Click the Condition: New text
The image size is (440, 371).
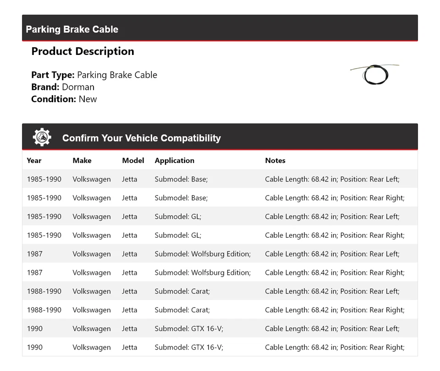tap(64, 99)
